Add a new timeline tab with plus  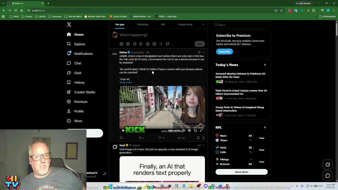203,25
